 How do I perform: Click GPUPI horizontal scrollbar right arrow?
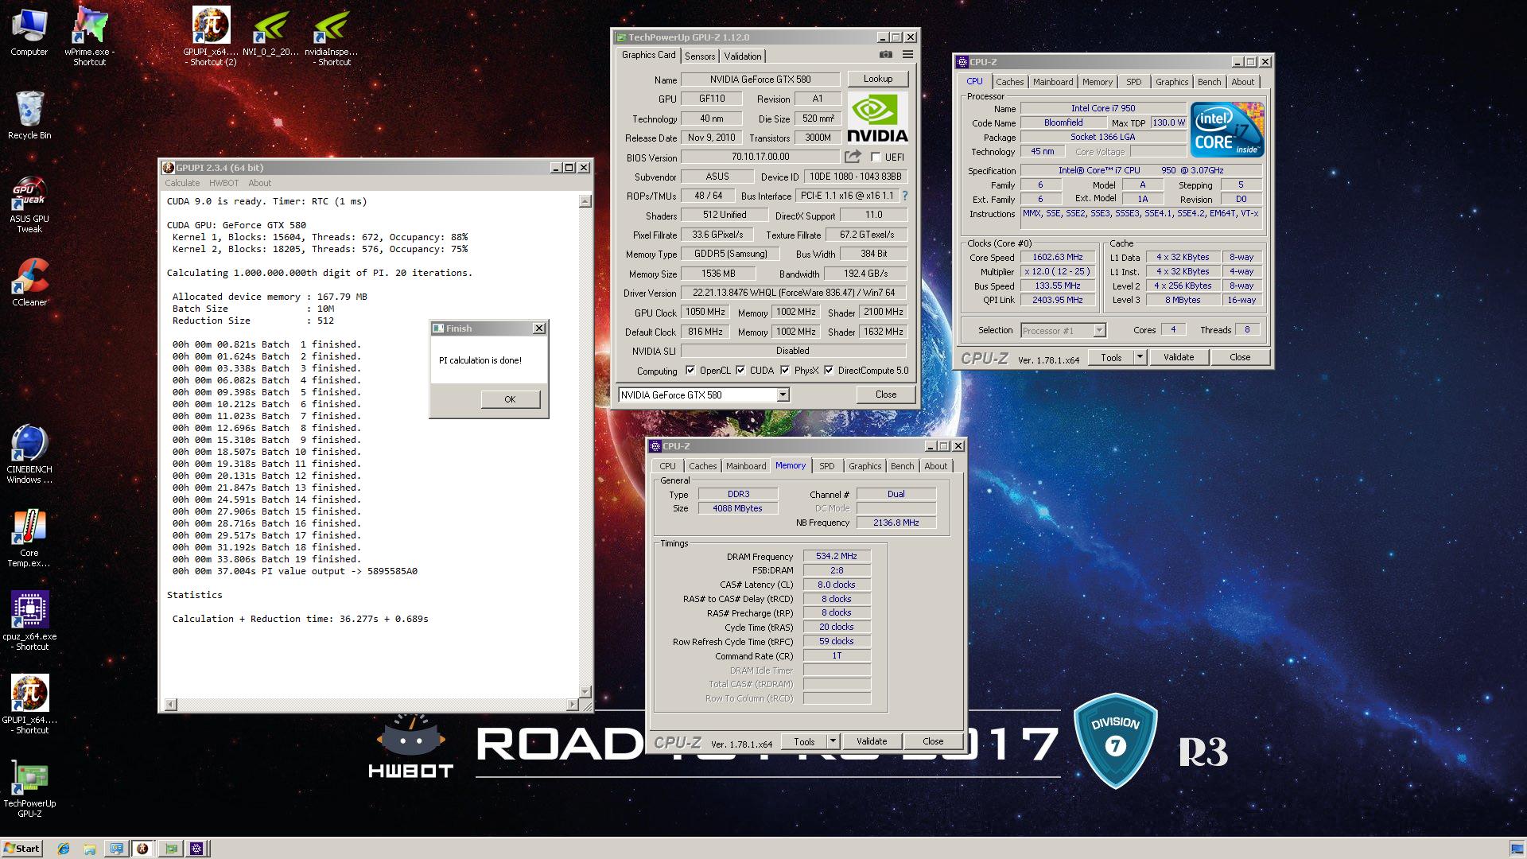tap(572, 705)
